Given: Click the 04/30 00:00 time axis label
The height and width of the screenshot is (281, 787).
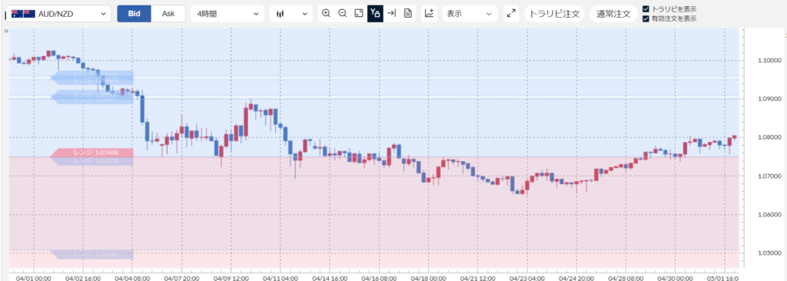Looking at the screenshot, I should click(x=675, y=277).
